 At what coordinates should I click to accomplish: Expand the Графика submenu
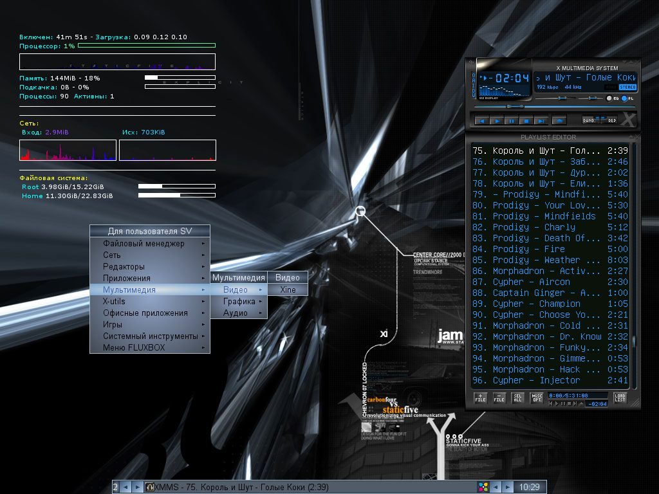coord(239,301)
